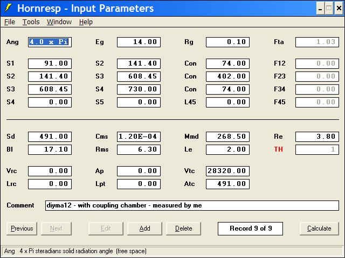Select the middle S3 field with 608.45 beside Con 402.00
Screen dimensions: 345x258
139,76
